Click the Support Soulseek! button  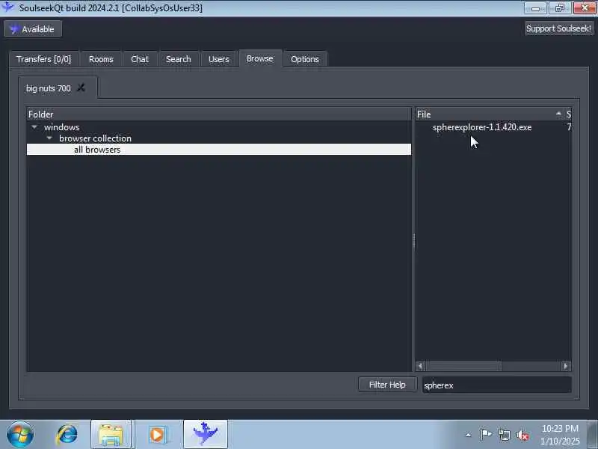coord(558,28)
